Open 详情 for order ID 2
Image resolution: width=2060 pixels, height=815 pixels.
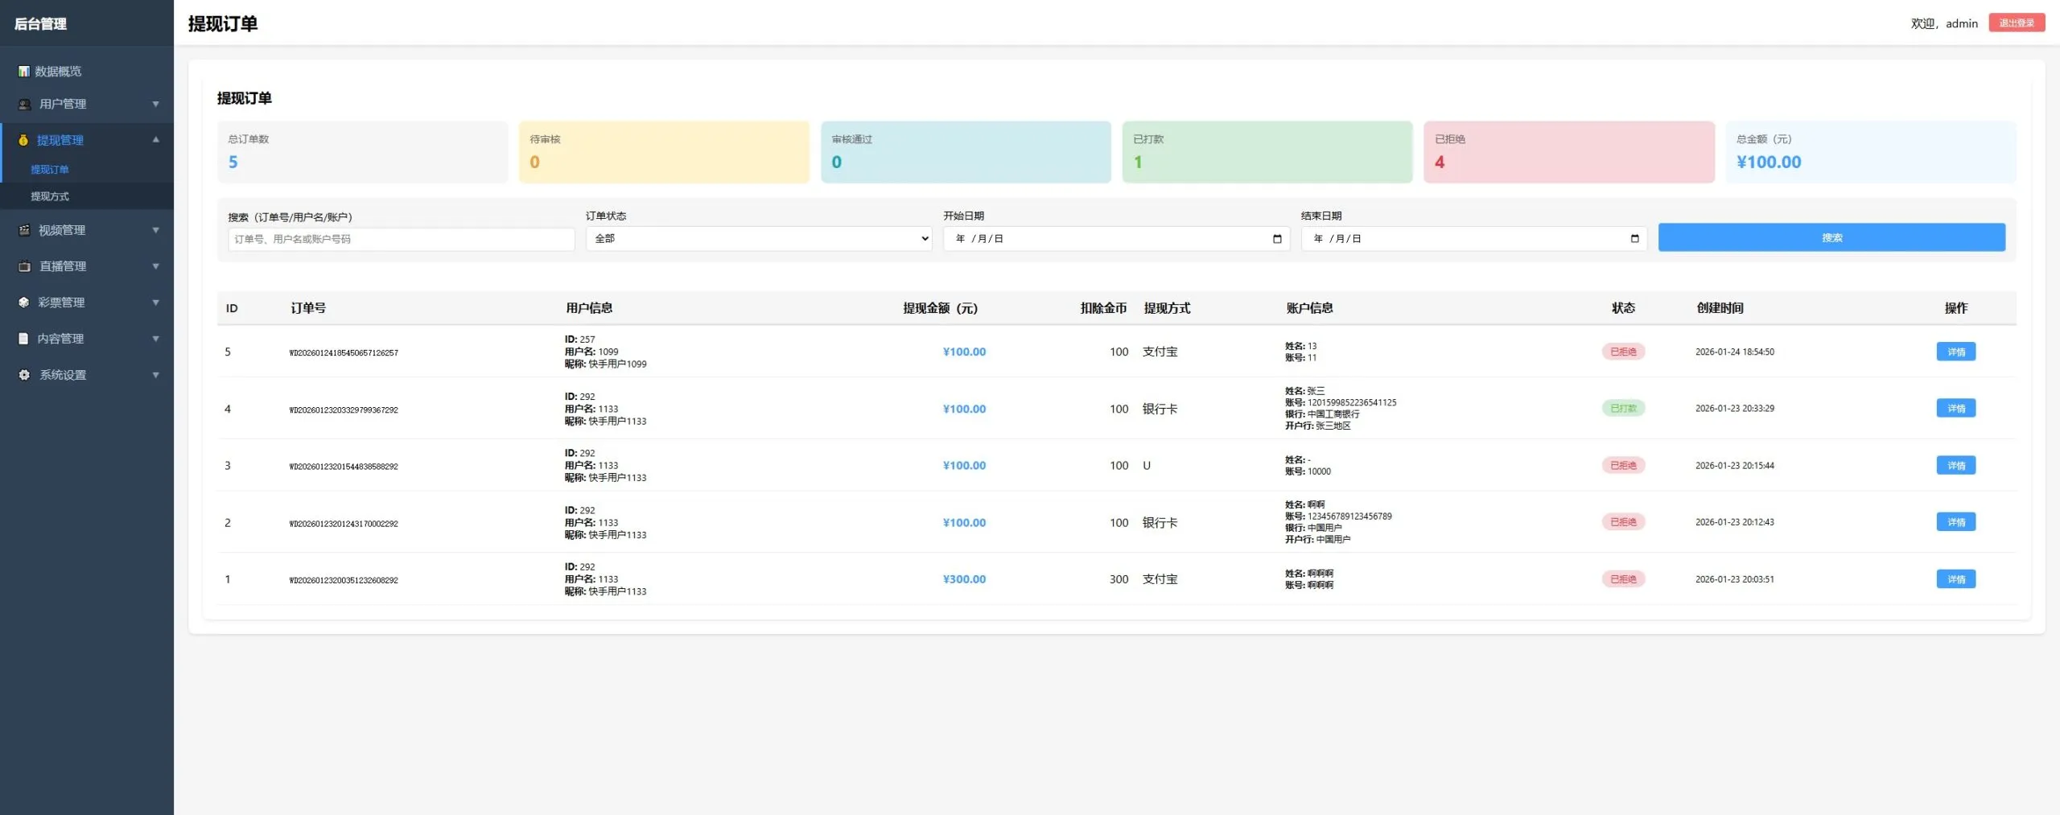1955,522
